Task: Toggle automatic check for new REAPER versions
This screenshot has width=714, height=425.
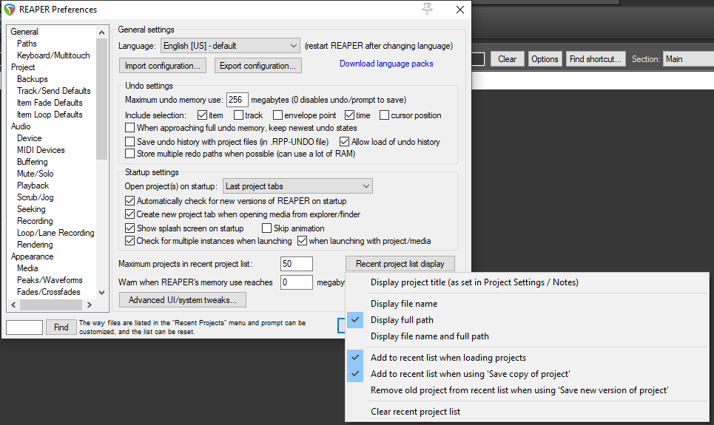Action: [129, 200]
